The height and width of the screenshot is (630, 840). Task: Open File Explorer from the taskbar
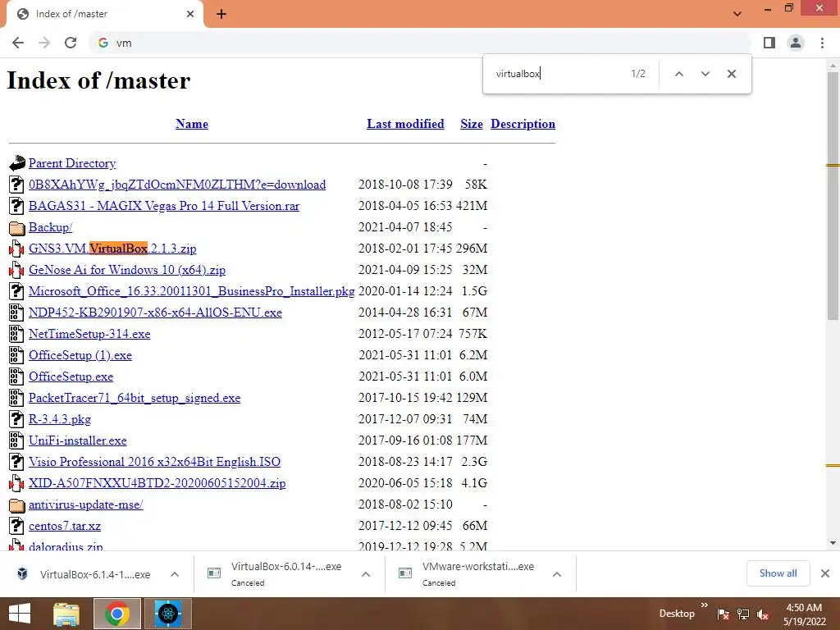[x=67, y=614]
